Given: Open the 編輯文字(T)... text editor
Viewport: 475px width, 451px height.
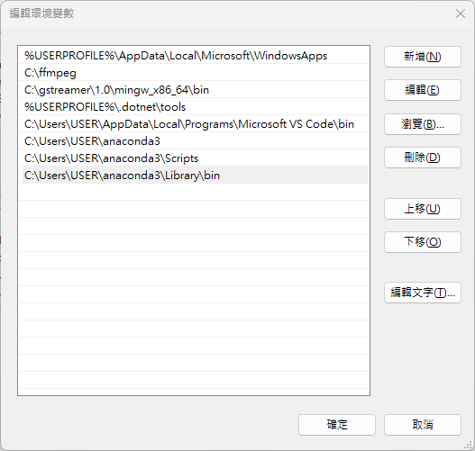Looking at the screenshot, I should (x=423, y=293).
